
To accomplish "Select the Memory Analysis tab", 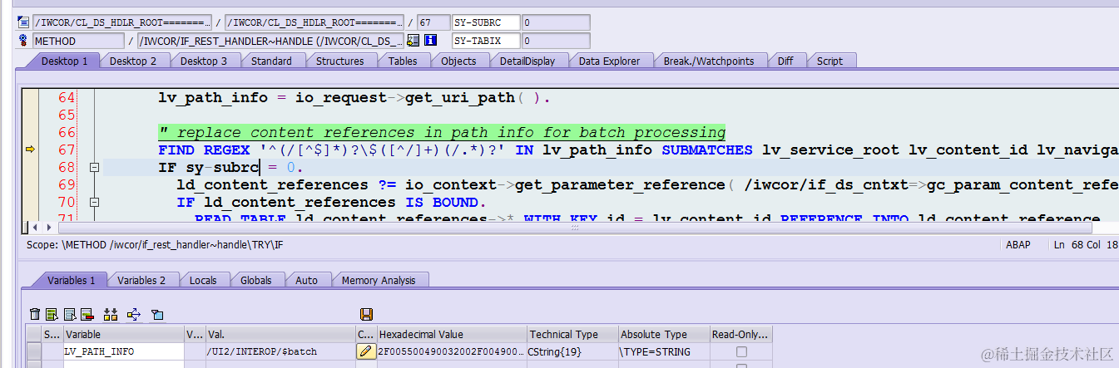I will pos(379,280).
